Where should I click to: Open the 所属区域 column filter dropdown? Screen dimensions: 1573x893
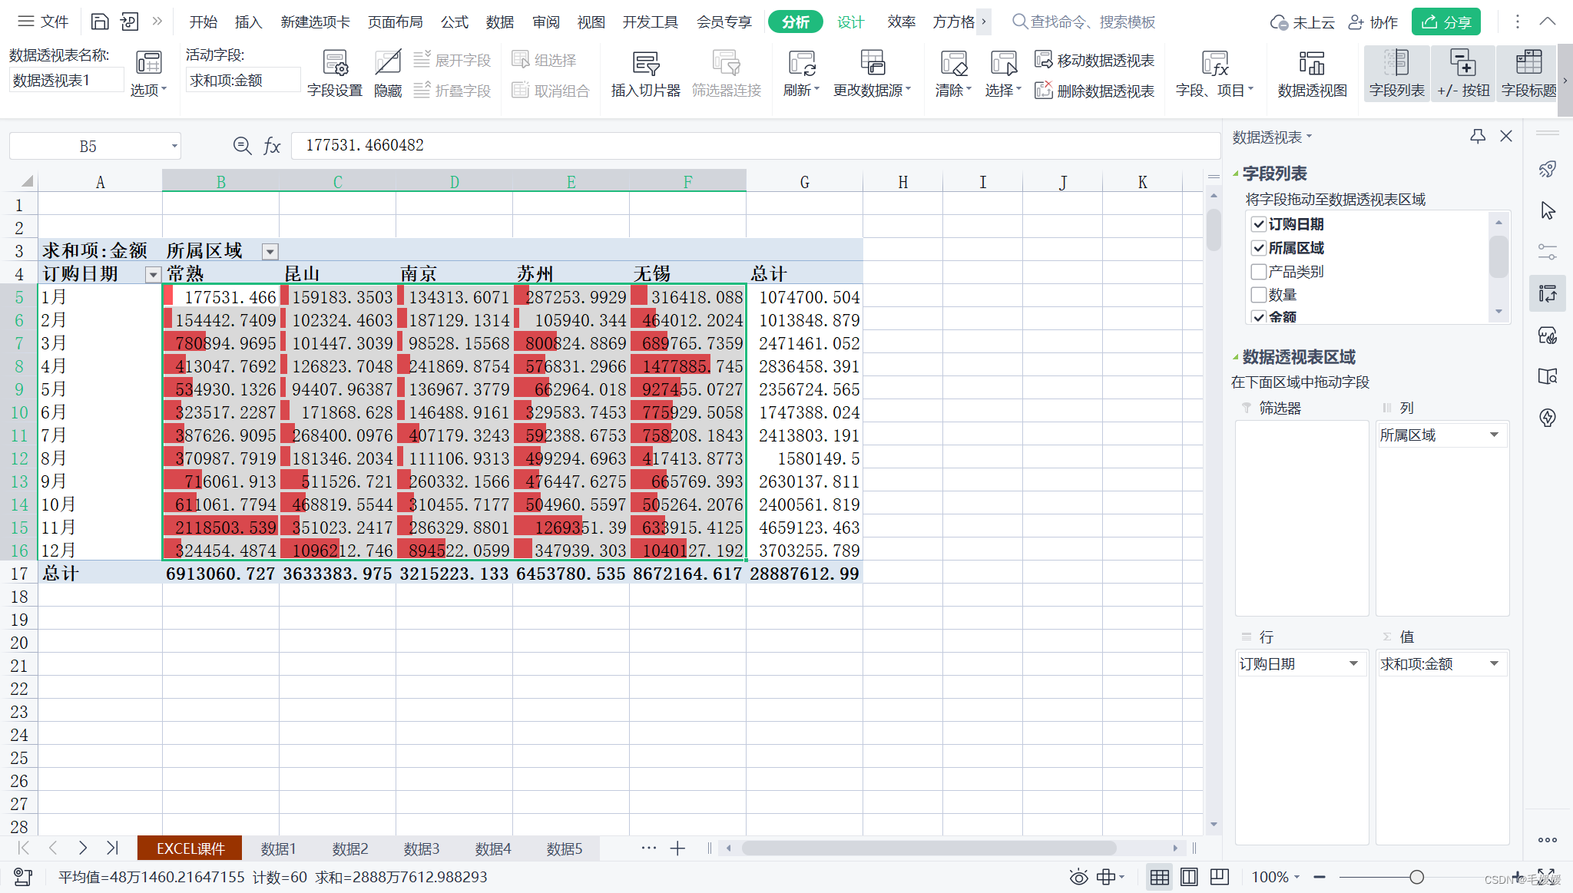coord(270,252)
